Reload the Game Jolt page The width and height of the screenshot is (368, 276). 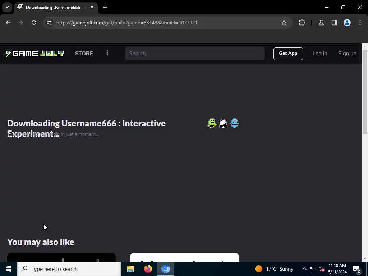(x=34, y=23)
